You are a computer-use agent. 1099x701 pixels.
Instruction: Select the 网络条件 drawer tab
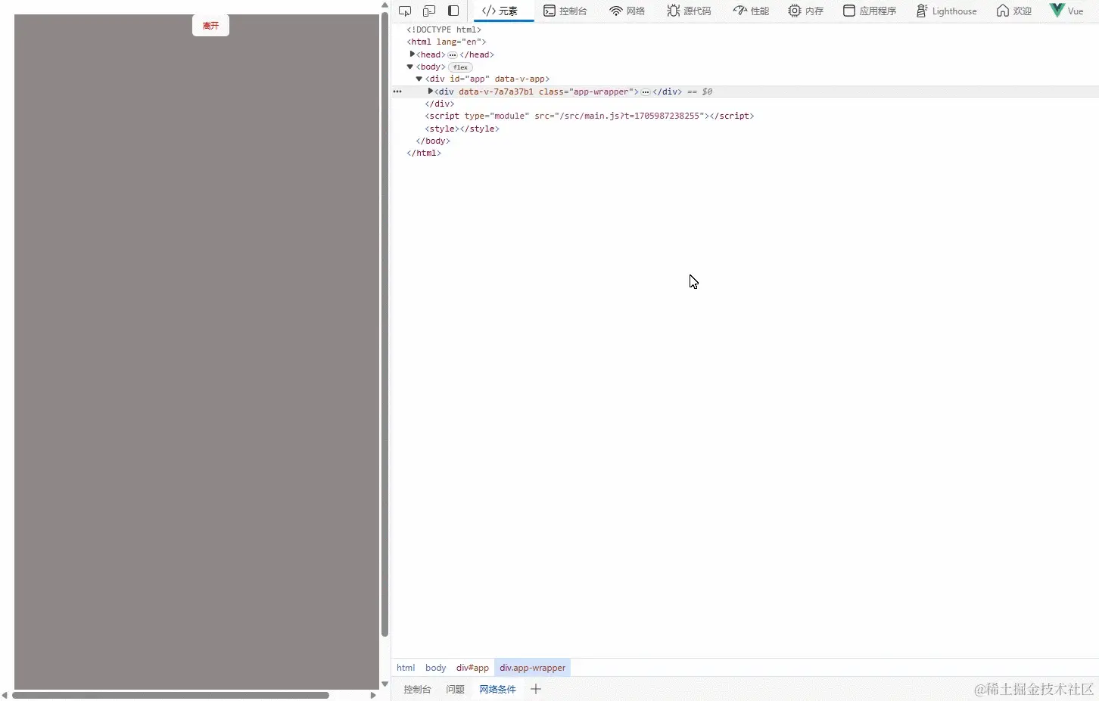(497, 689)
